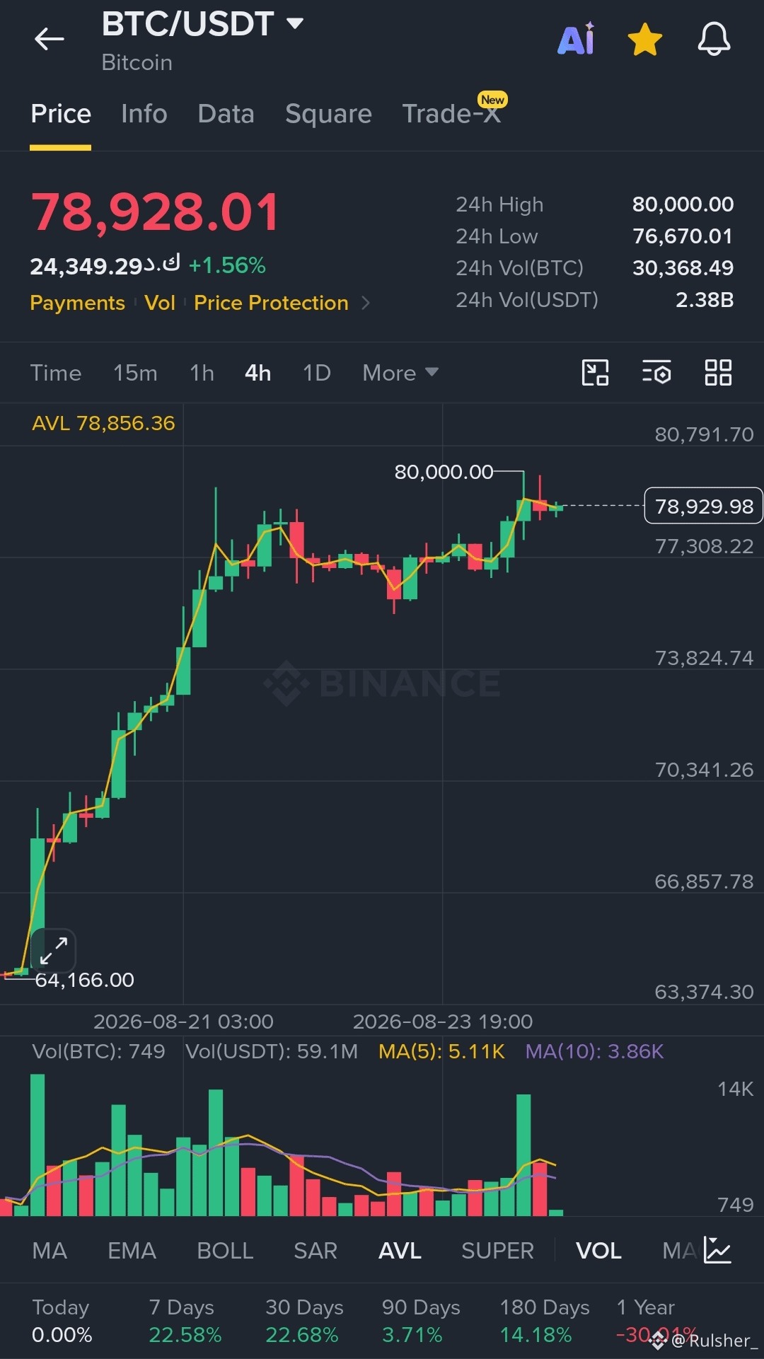Tap the 2026-08-23 19:00 date label
This screenshot has width=764, height=1359.
443,1022
